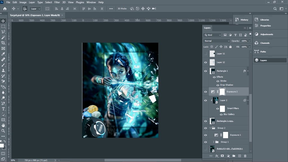Open the Filter menu
Viewport: 288px width, 162px height.
click(57, 2)
